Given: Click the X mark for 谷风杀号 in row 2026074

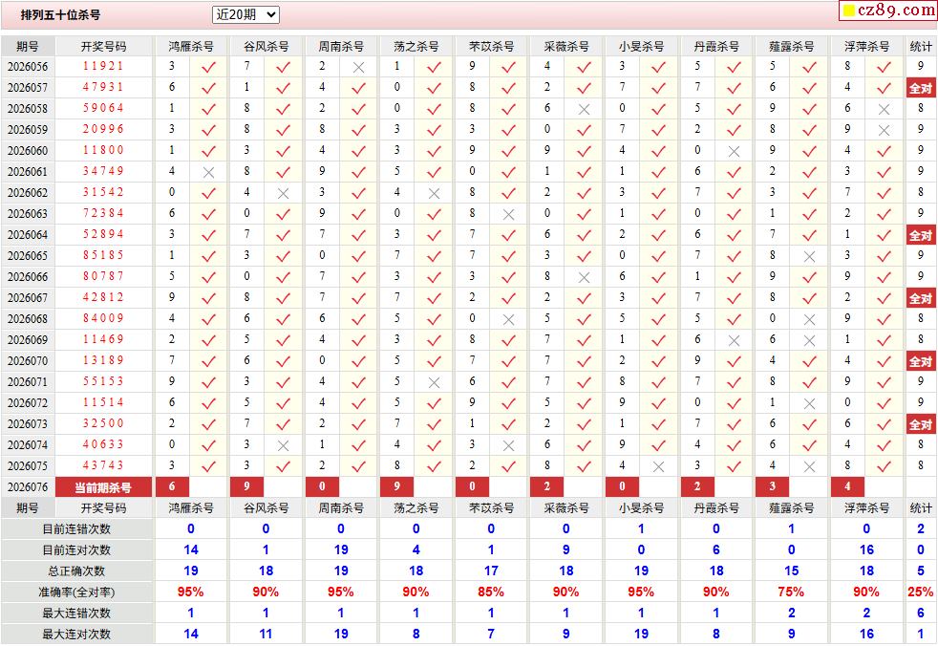Looking at the screenshot, I should pos(283,445).
